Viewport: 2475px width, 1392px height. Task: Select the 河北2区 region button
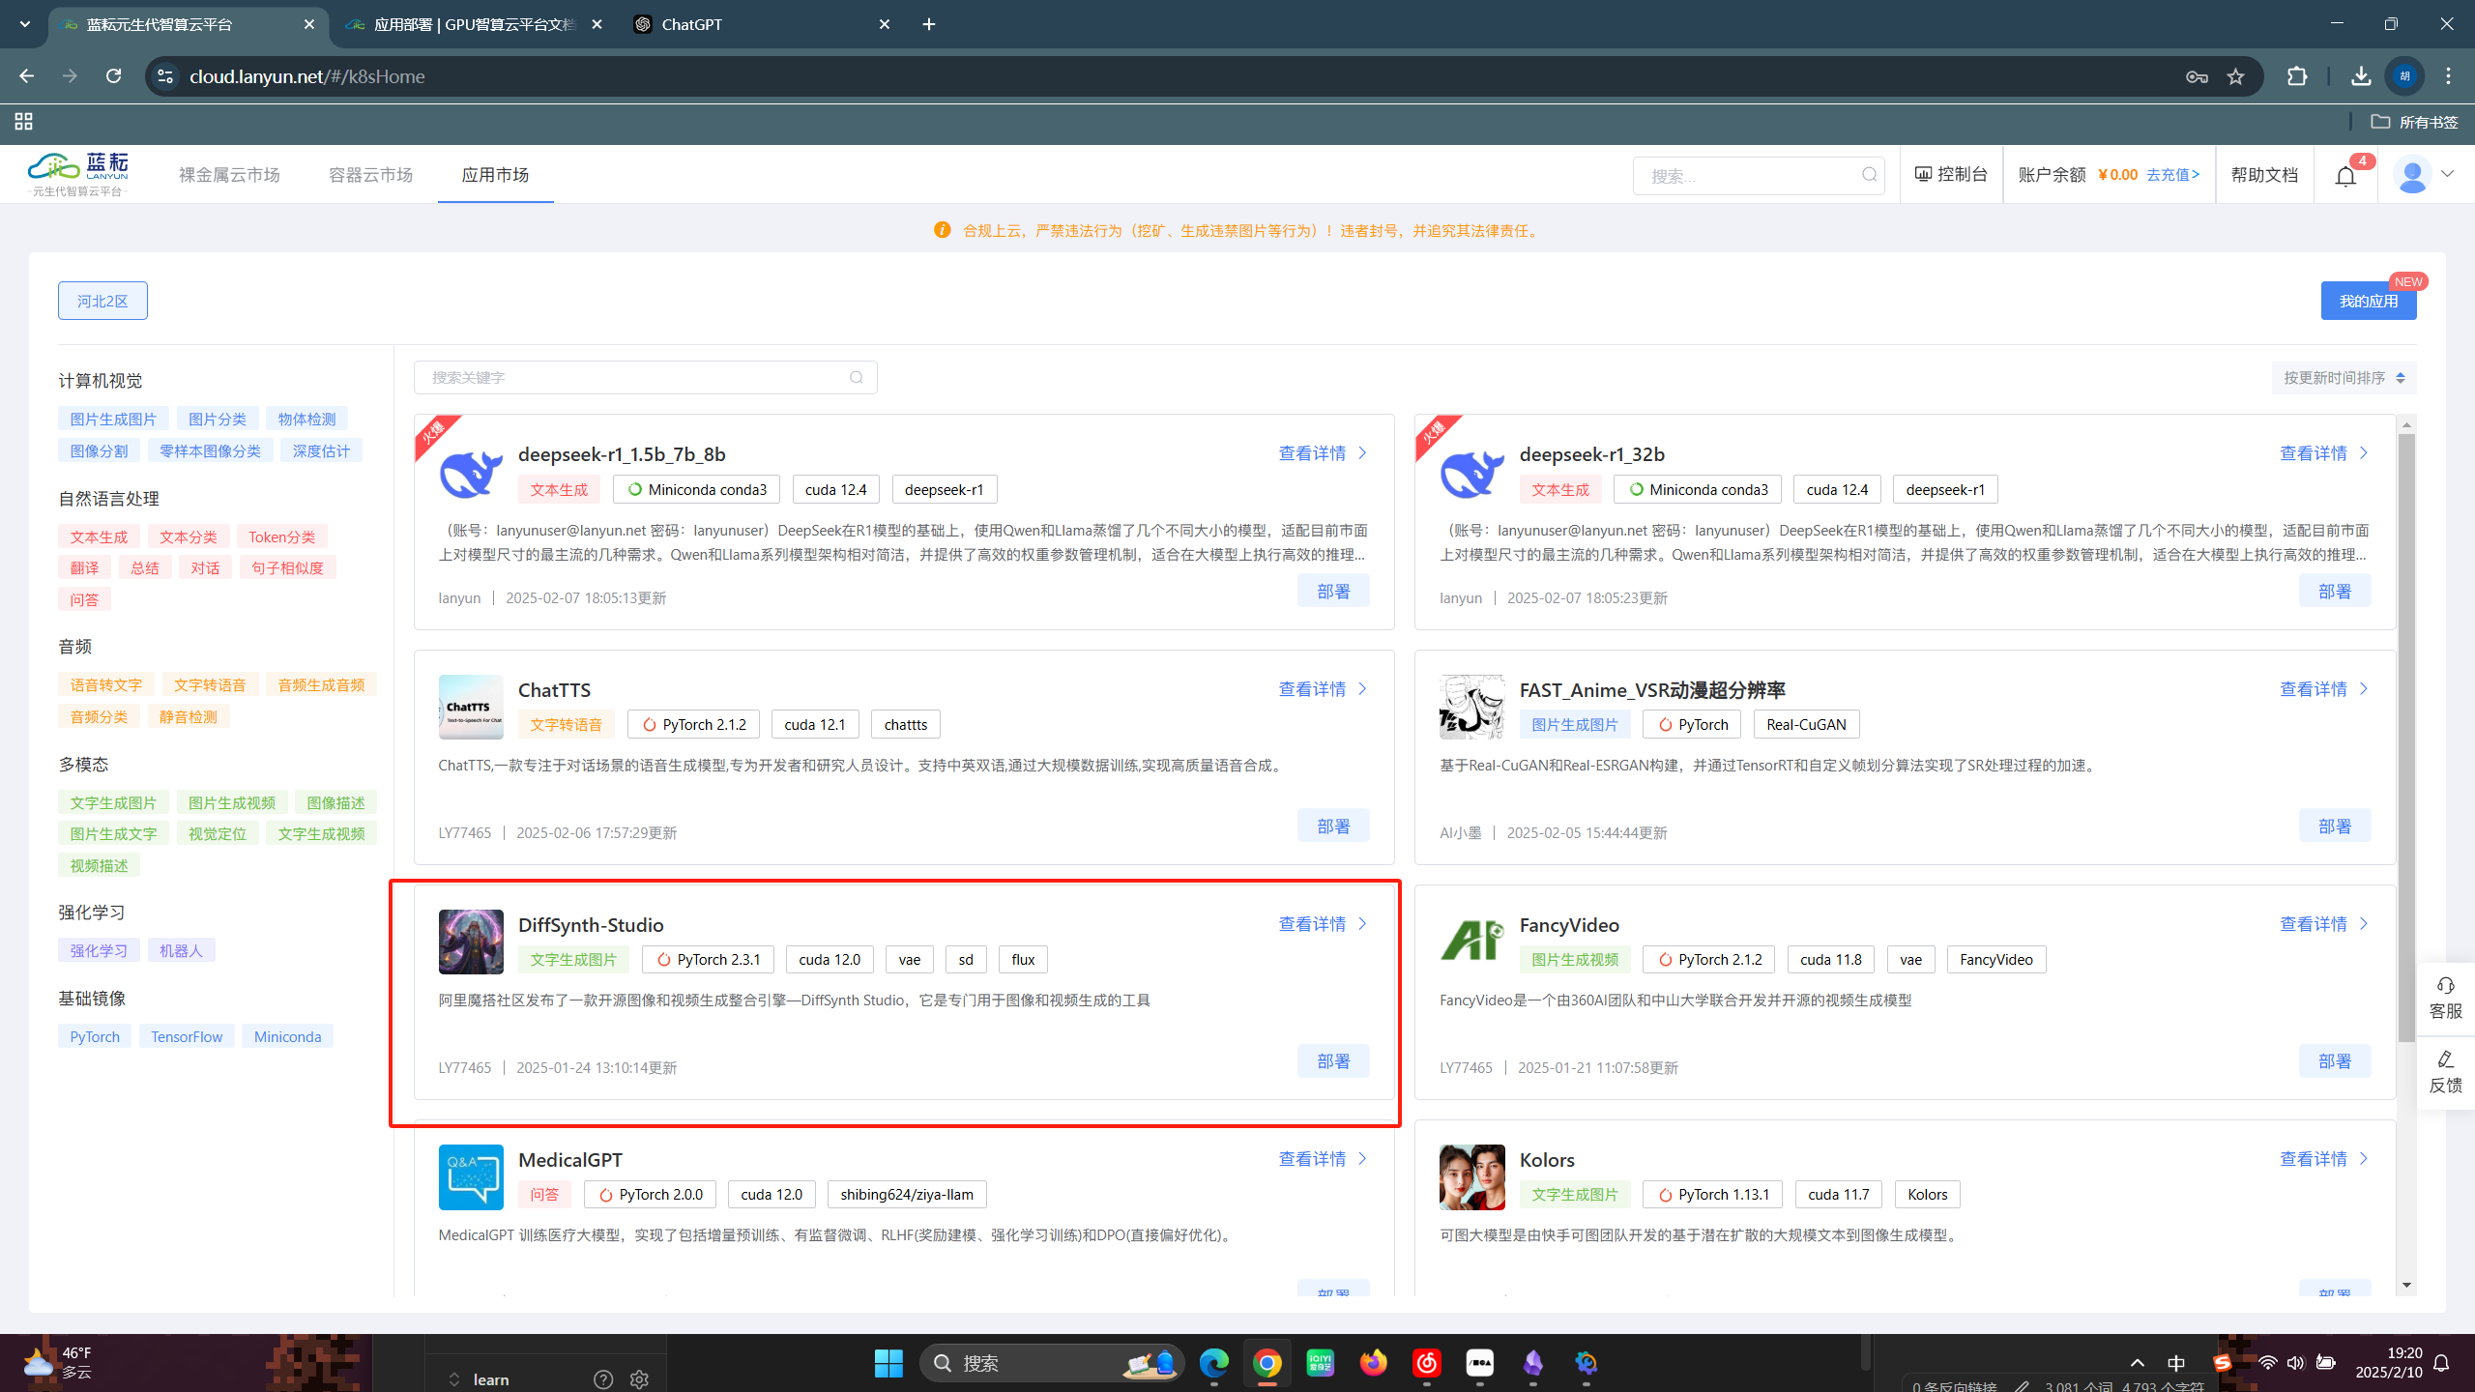(102, 301)
